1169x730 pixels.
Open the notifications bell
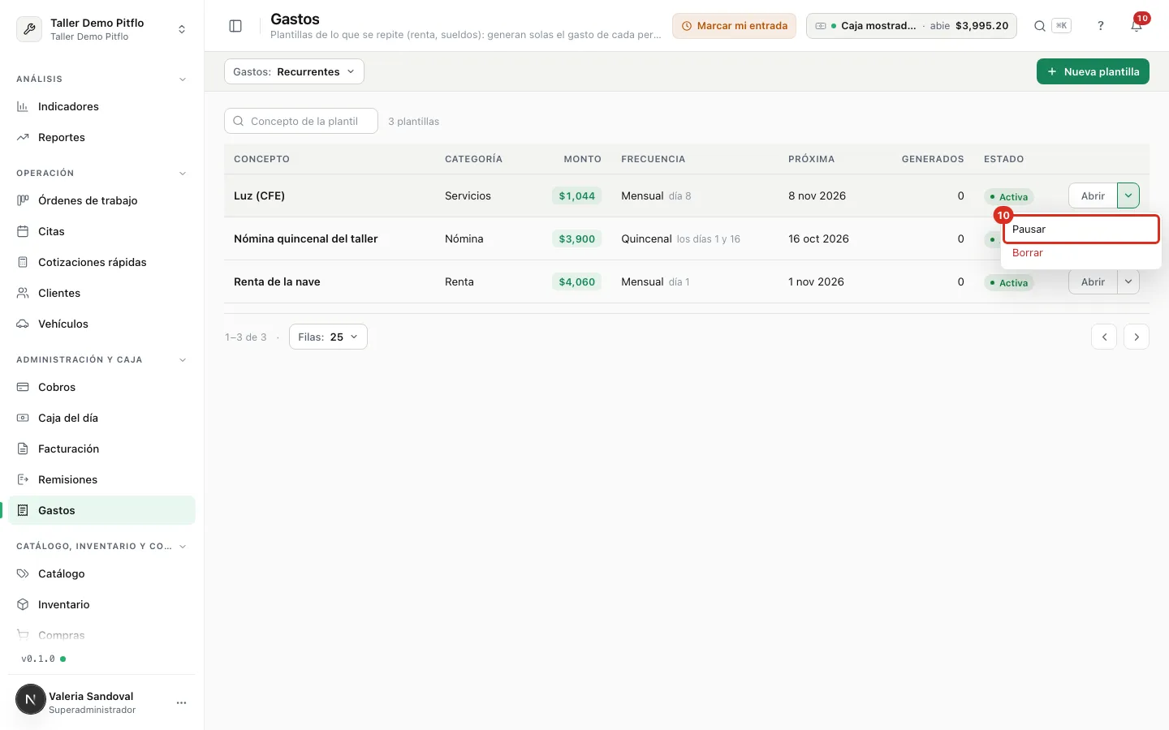tap(1137, 26)
